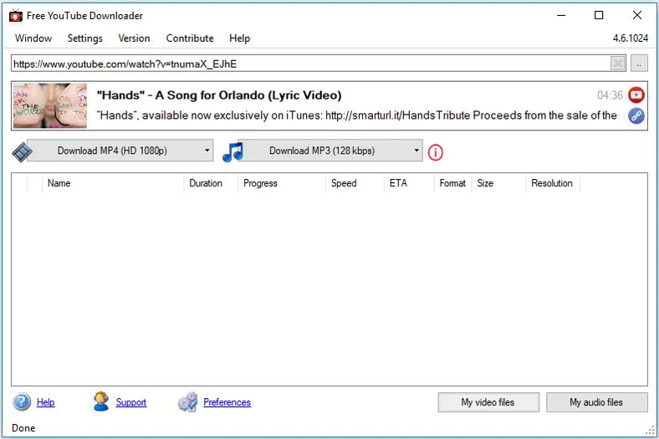Open the Help menu in menu bar
This screenshot has width=659, height=439.
point(239,38)
